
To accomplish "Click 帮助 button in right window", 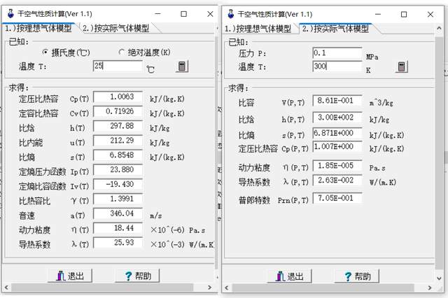I will pos(357,276).
